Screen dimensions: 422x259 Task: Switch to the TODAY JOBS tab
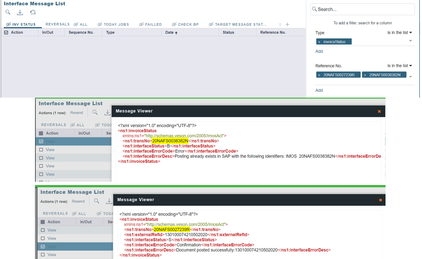pyautogui.click(x=113, y=24)
